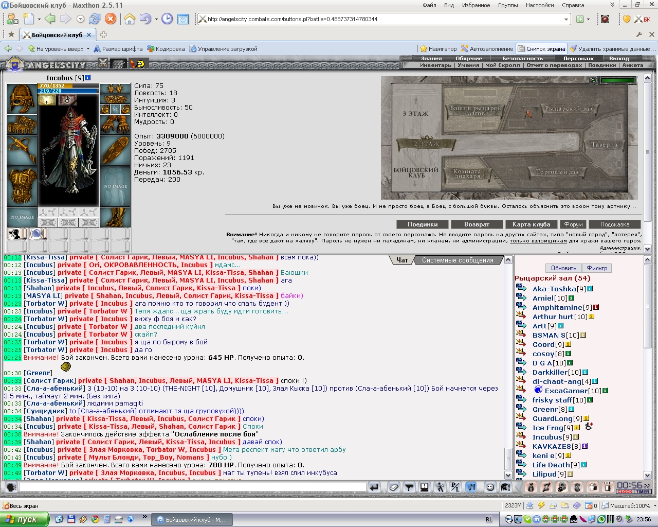Screen dimensions: 658x527
Task: Click the Возврат button
Action: (477, 224)
